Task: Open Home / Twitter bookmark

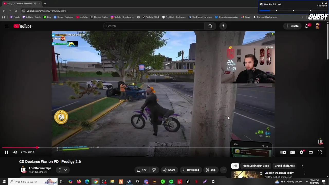Action: tap(99, 17)
